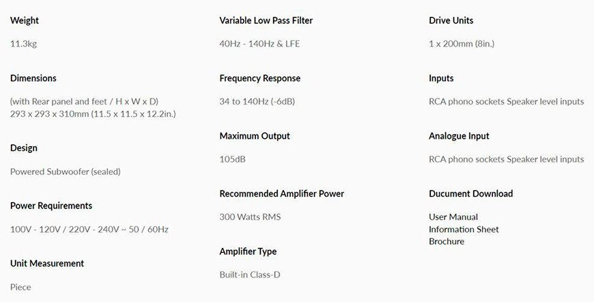Click the Built-in Class-D value
Screen dimensions: 594x302
[250, 275]
